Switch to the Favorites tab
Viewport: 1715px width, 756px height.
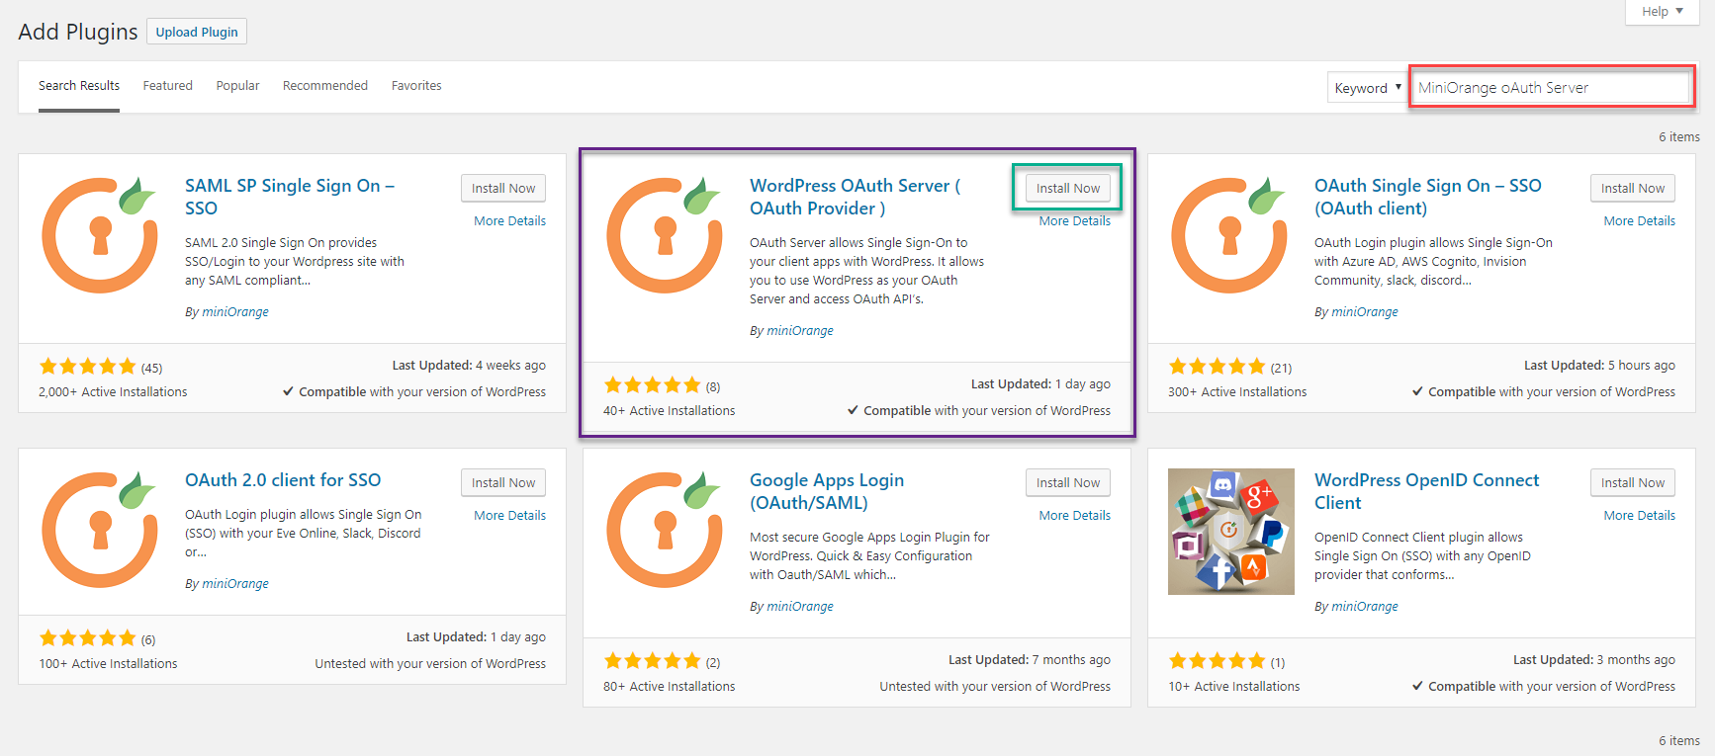point(416,86)
